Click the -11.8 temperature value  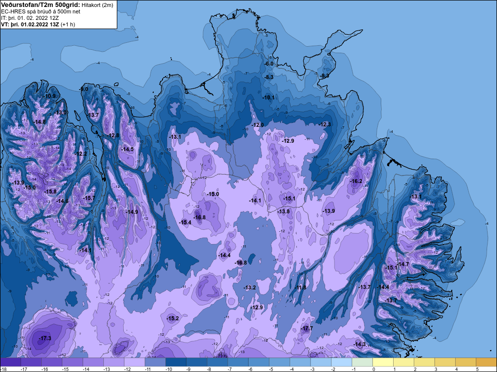pos(301,287)
